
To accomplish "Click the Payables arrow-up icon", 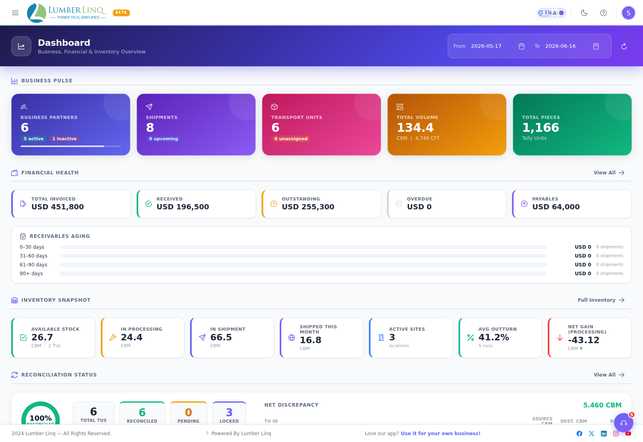I will point(524,204).
